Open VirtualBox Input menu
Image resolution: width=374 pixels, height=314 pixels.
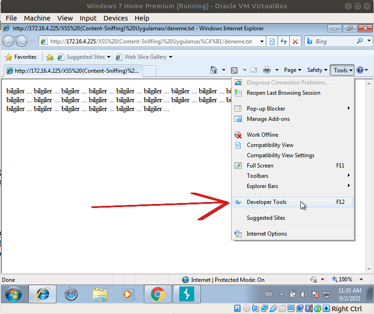88,18
